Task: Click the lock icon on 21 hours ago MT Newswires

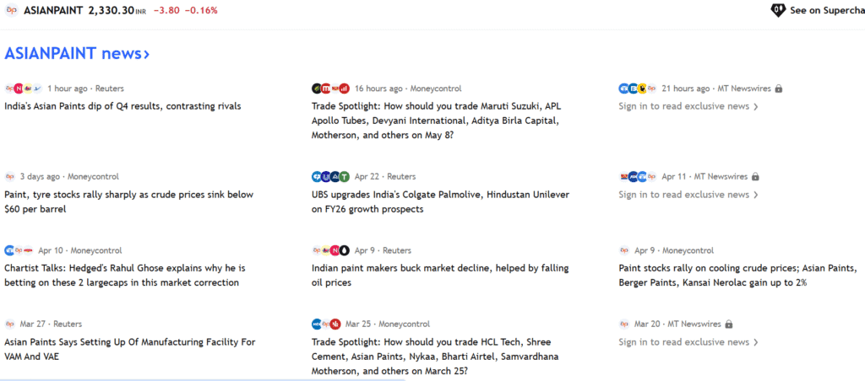Action: pyautogui.click(x=778, y=89)
